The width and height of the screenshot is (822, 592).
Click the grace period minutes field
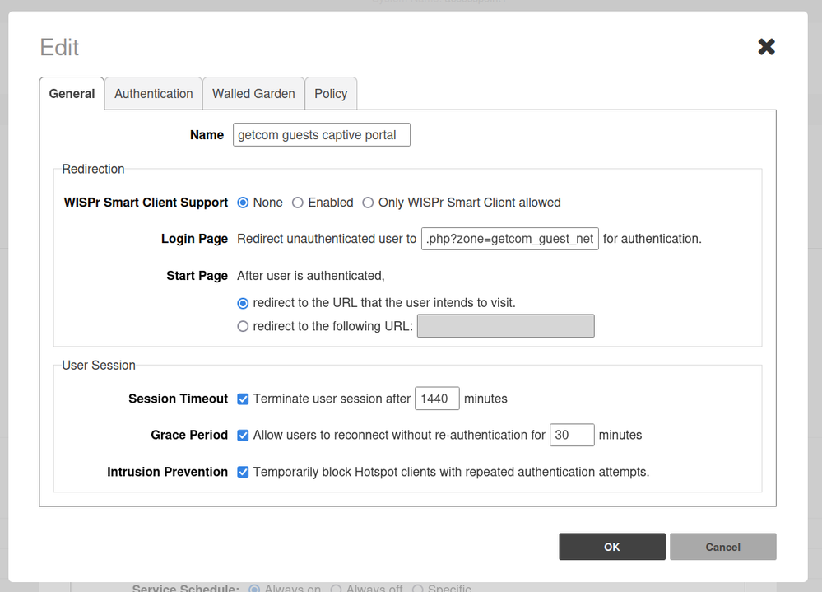pos(572,436)
